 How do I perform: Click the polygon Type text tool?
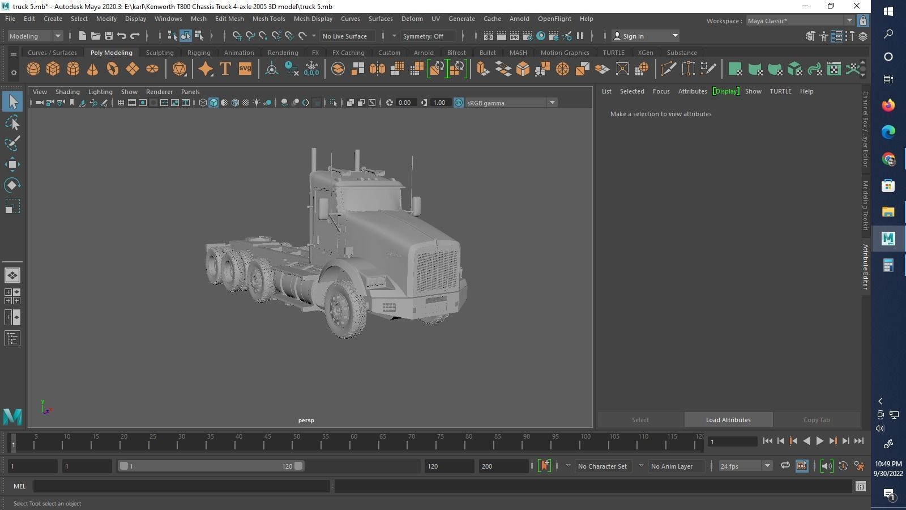tap(225, 69)
